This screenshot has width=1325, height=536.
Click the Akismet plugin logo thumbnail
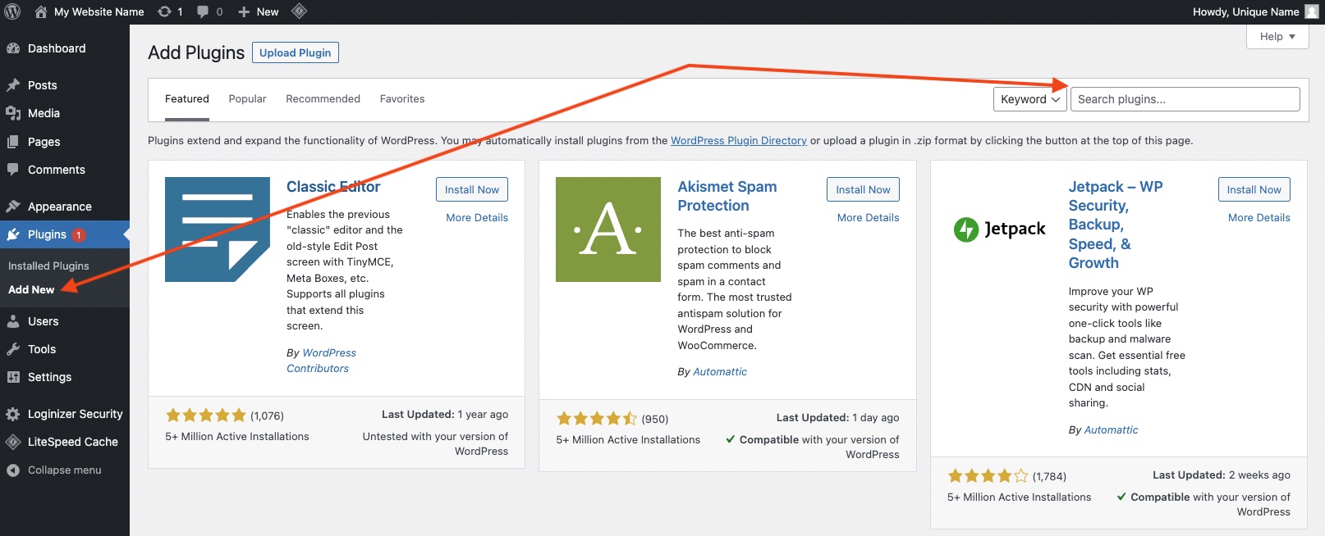click(608, 229)
